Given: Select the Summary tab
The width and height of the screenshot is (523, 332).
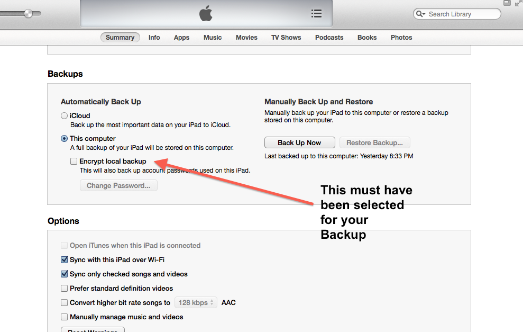Looking at the screenshot, I should coord(120,38).
